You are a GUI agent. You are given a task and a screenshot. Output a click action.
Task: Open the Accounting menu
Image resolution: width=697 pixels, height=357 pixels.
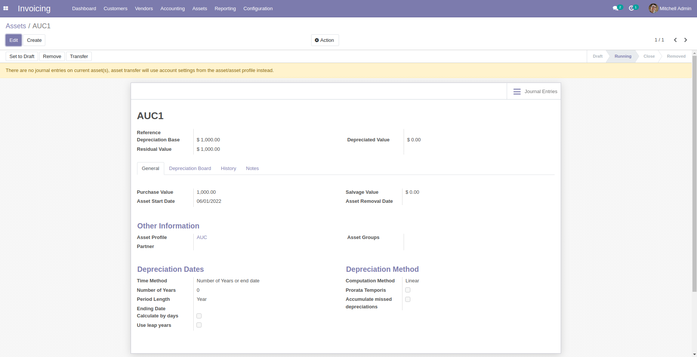click(172, 8)
